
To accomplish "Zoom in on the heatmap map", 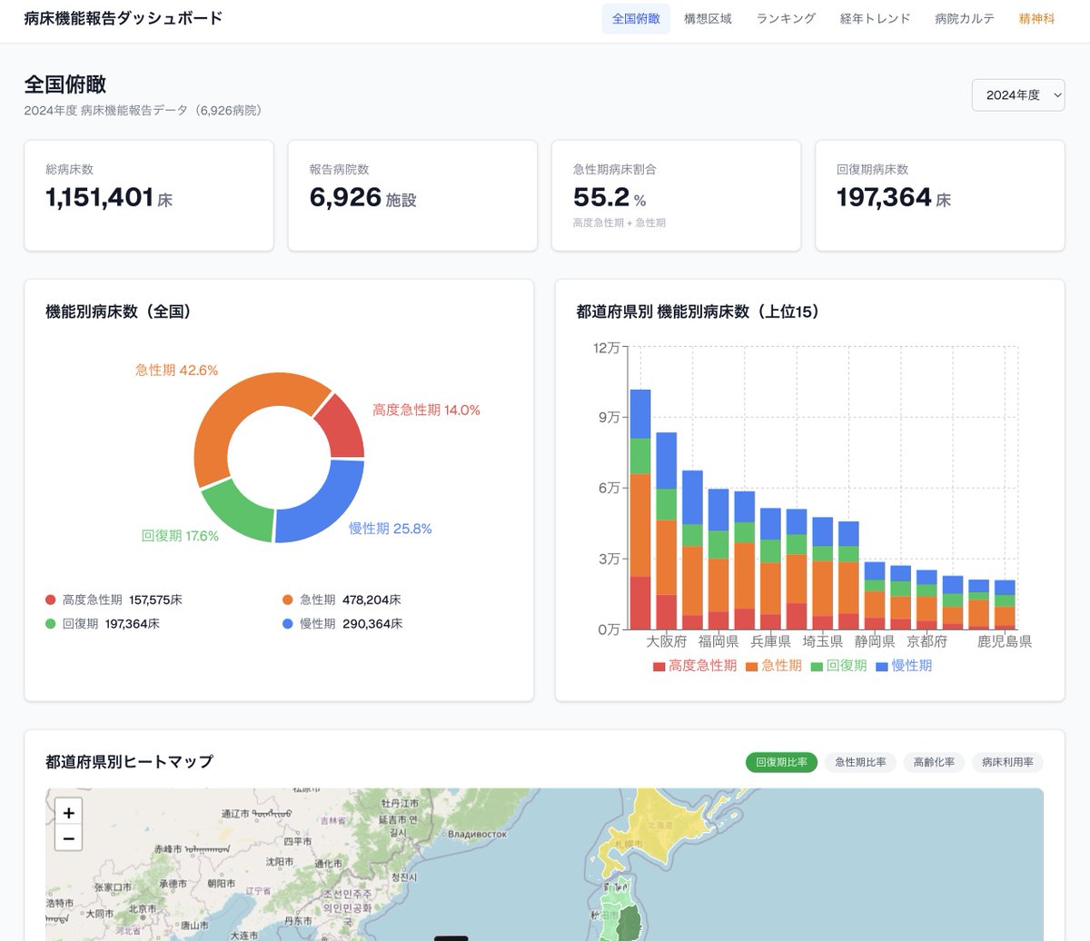I will pyautogui.click(x=68, y=812).
